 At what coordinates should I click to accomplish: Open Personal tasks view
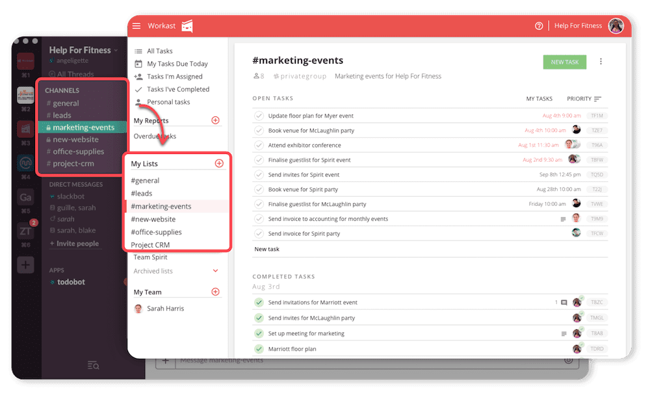[168, 102]
